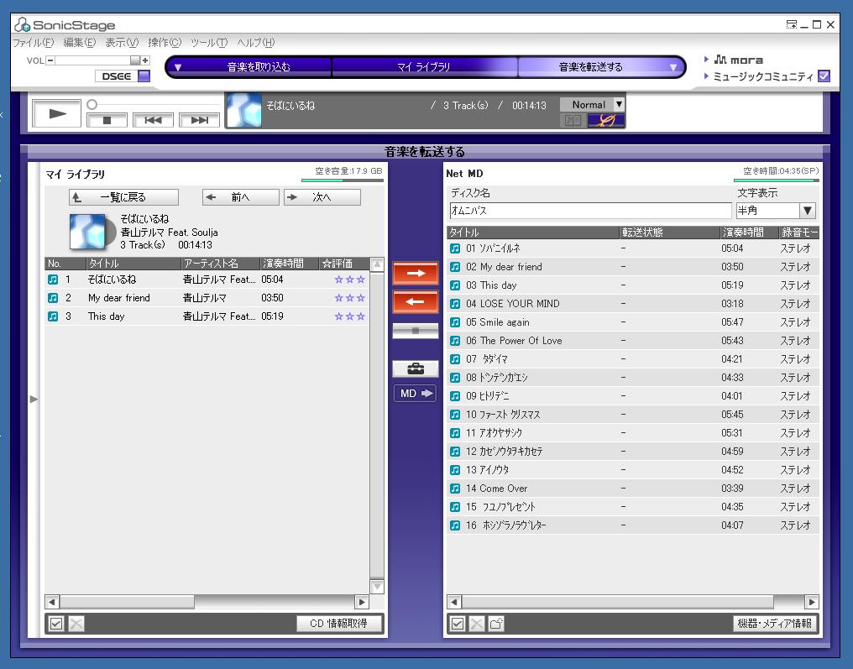Open the transfer settings toolbox icon
The width and height of the screenshot is (853, 669).
click(415, 369)
